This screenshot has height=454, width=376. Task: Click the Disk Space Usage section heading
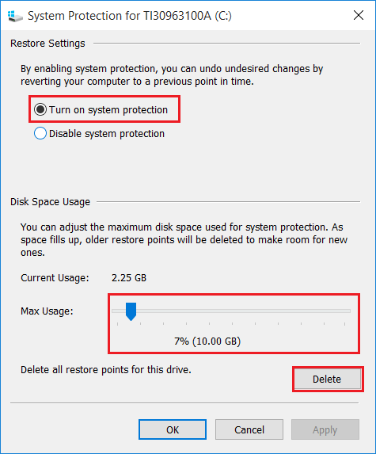[51, 202]
